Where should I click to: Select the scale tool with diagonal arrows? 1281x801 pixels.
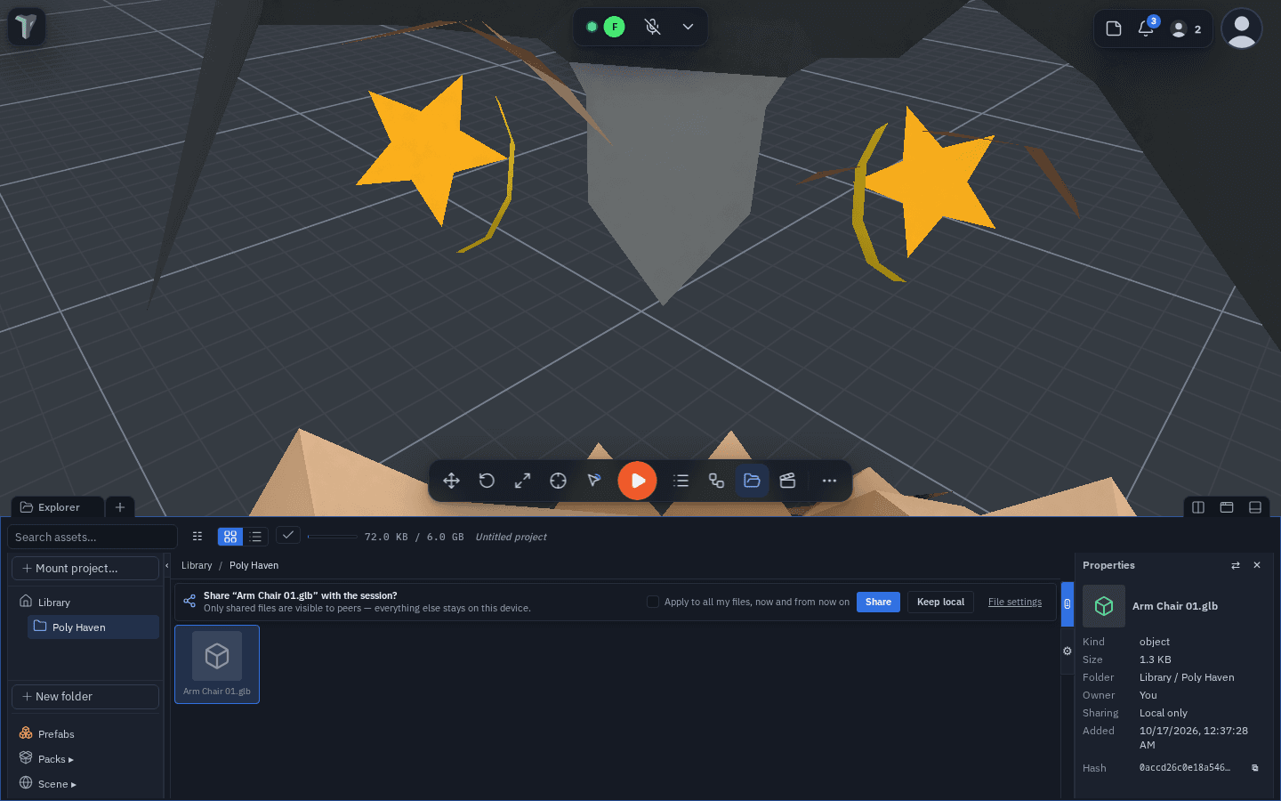click(x=522, y=481)
